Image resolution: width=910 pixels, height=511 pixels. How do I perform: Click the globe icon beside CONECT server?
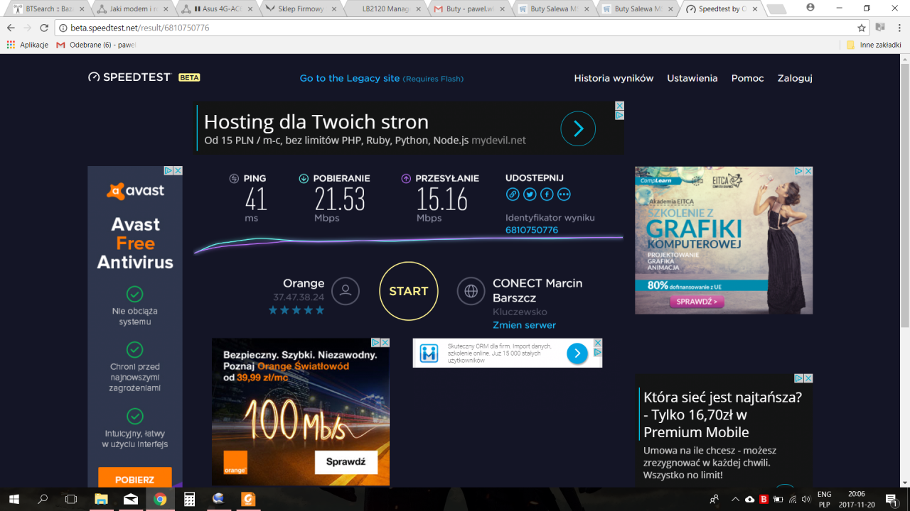471,291
